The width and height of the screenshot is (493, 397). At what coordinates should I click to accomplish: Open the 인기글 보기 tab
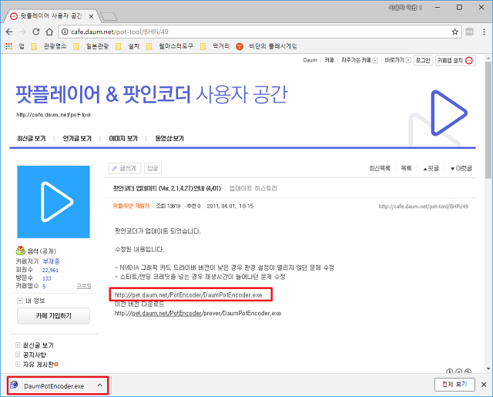click(x=77, y=139)
